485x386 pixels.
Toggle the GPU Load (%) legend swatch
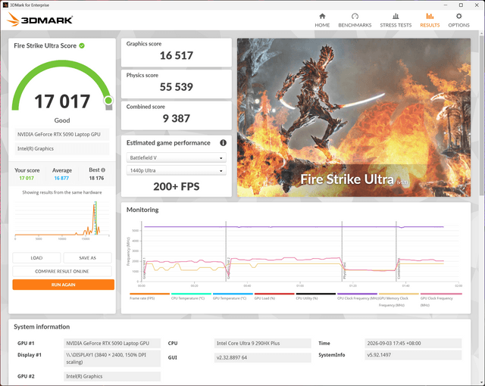point(274,294)
